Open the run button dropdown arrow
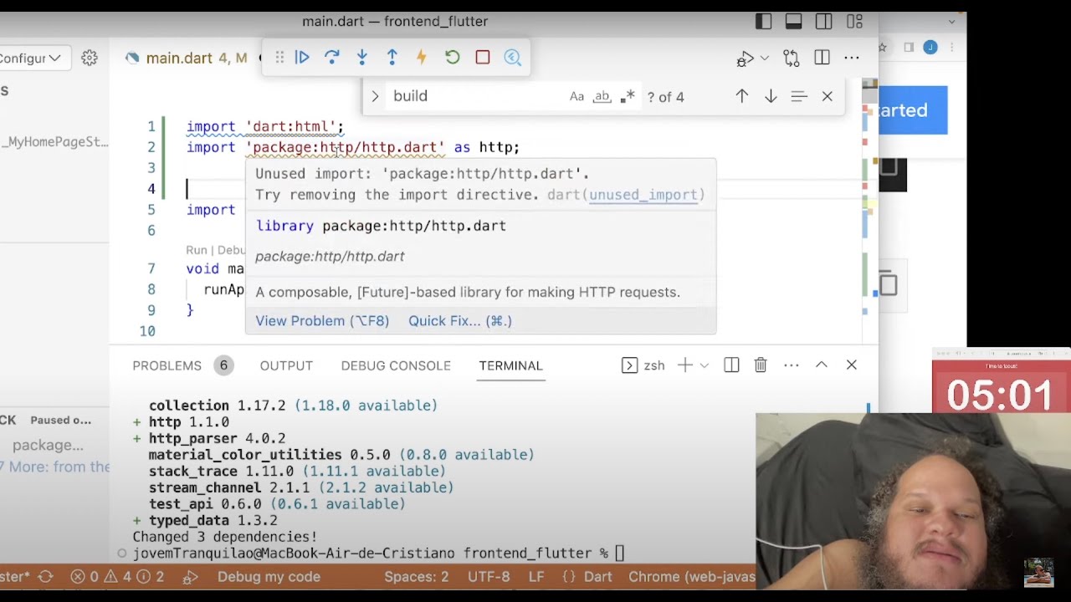The image size is (1071, 602). [x=764, y=59]
